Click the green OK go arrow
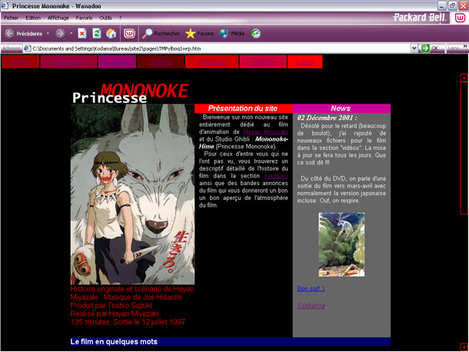The height and width of the screenshot is (352, 469). [x=425, y=48]
